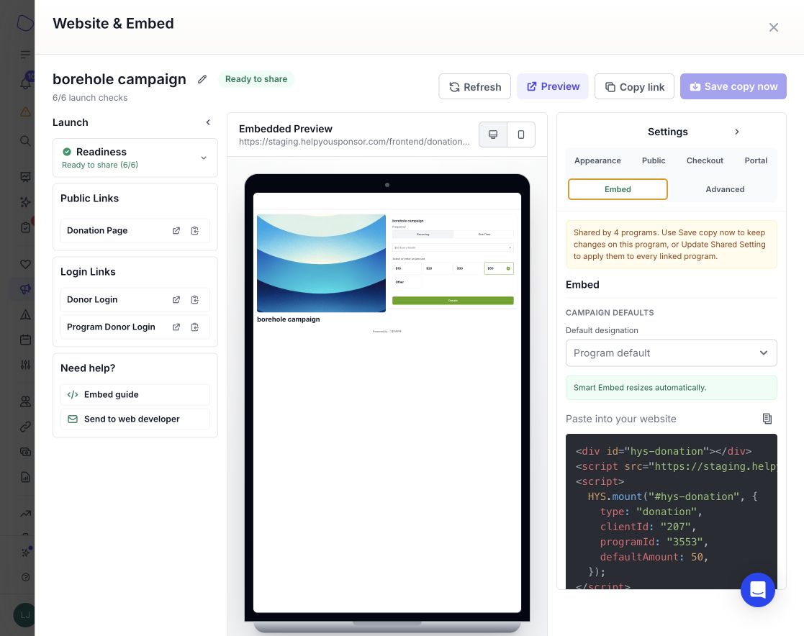The height and width of the screenshot is (636, 804).
Task: Open Donation Page link in new tab icon
Action: (x=176, y=231)
